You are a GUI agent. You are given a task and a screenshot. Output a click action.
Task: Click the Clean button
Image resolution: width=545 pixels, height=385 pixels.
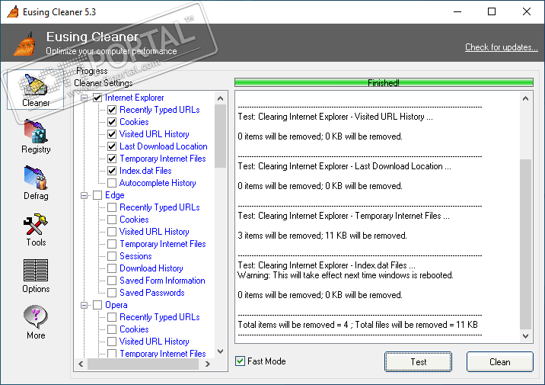(x=500, y=361)
